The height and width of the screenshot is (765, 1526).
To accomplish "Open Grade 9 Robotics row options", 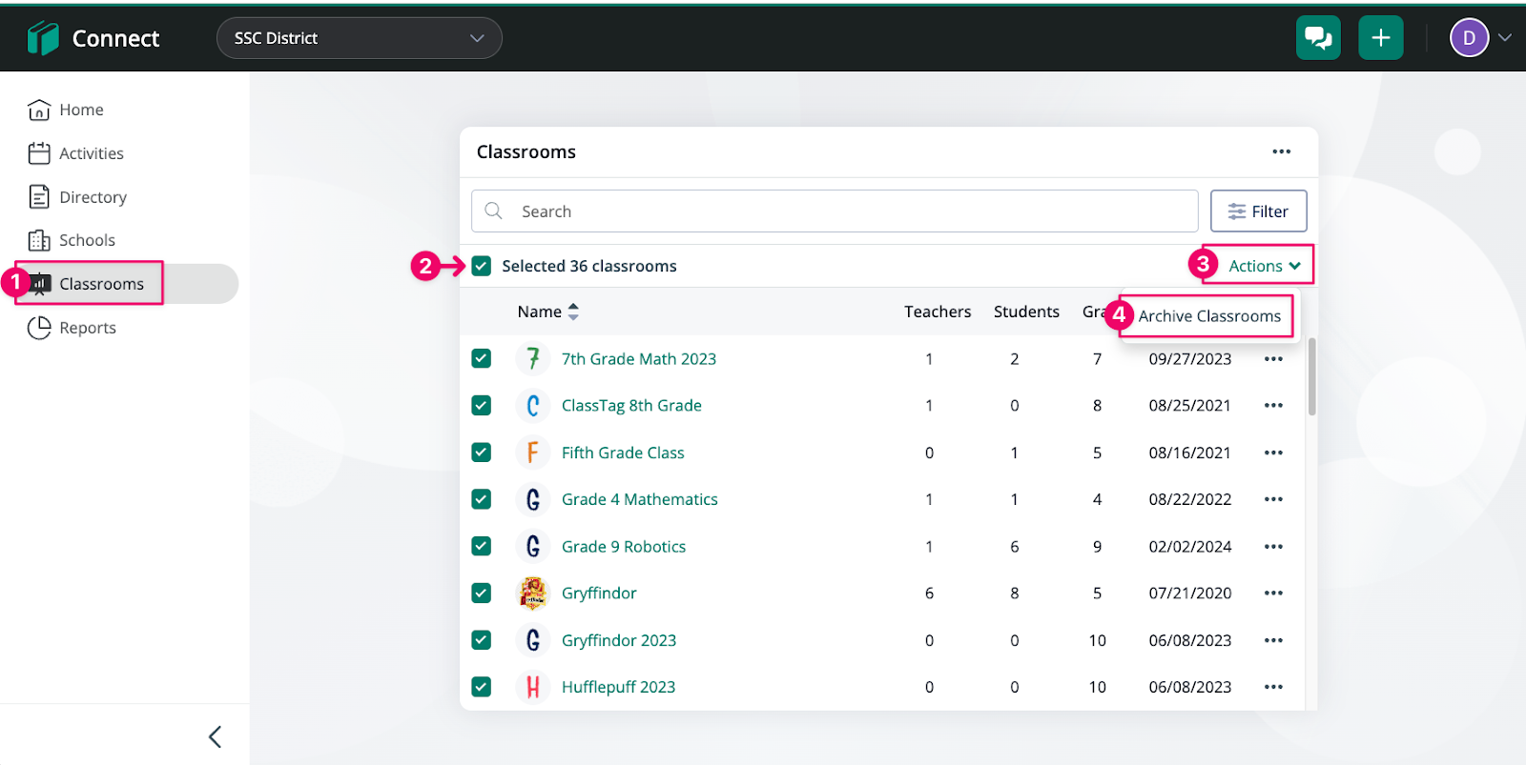I will pyautogui.click(x=1273, y=546).
